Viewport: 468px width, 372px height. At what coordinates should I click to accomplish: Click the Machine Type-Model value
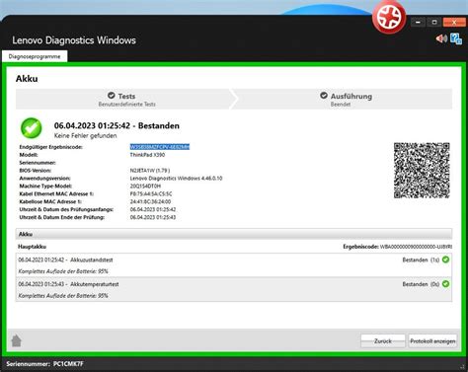145,186
